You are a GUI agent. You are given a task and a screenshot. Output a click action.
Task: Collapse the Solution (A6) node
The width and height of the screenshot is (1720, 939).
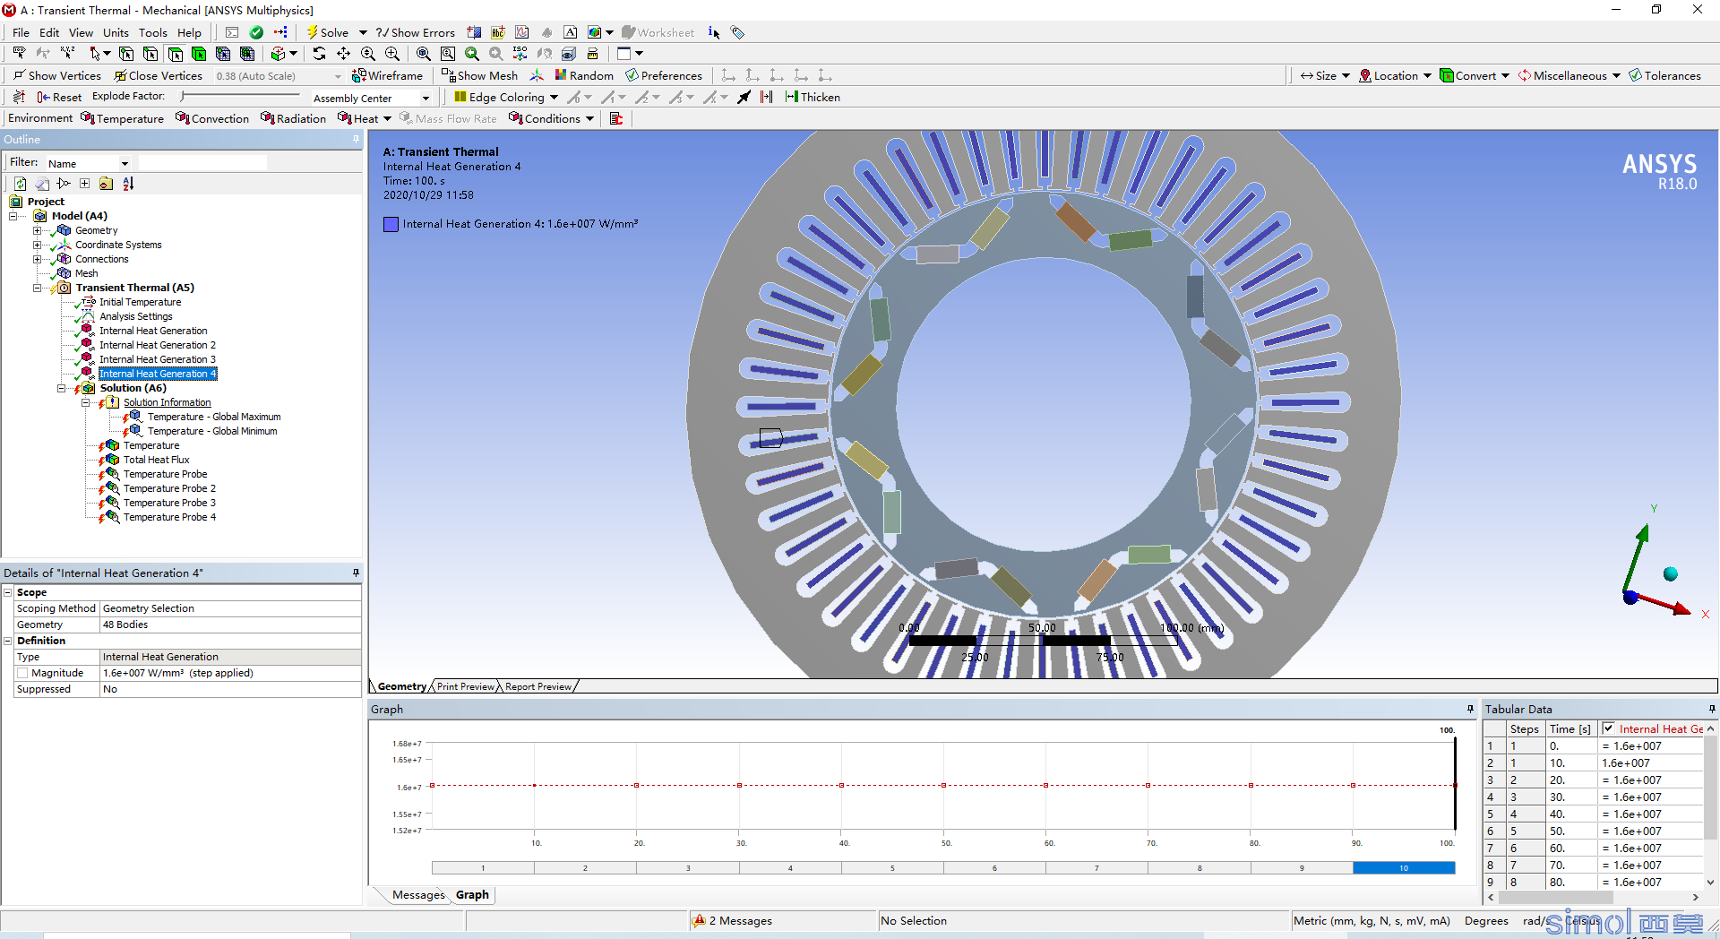62,388
